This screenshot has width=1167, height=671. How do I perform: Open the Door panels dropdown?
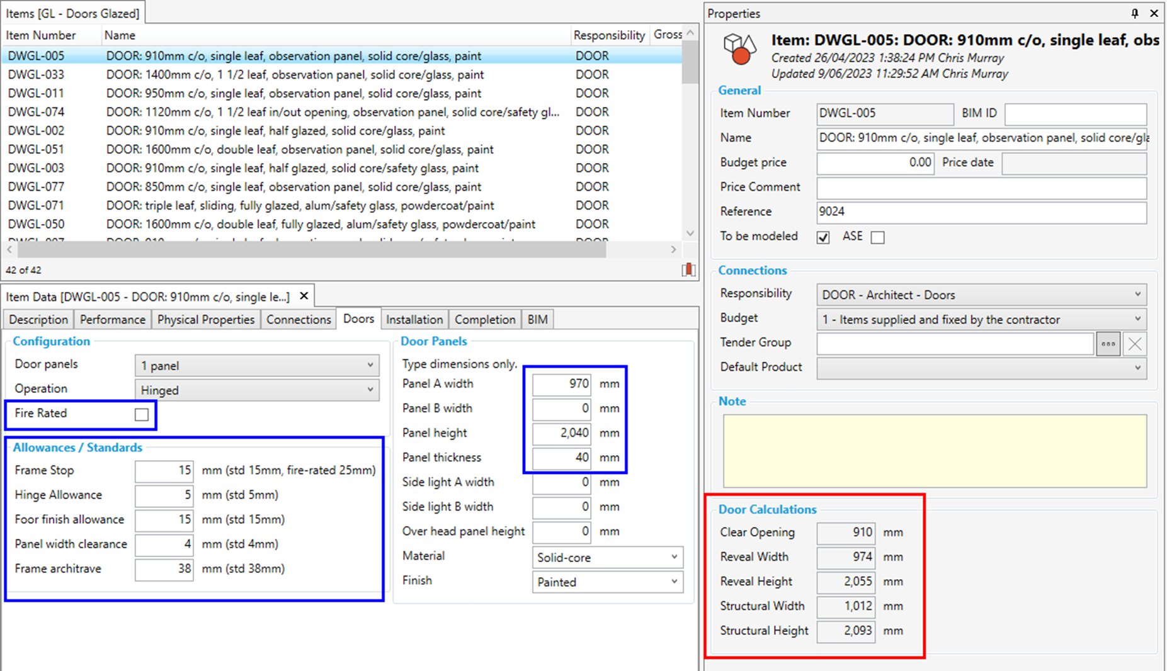coord(256,366)
